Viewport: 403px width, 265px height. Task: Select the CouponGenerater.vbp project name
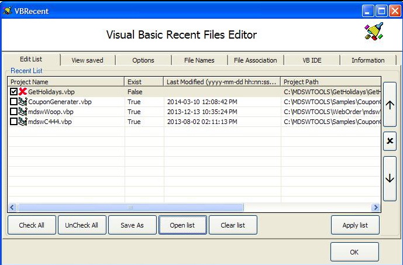click(60, 102)
